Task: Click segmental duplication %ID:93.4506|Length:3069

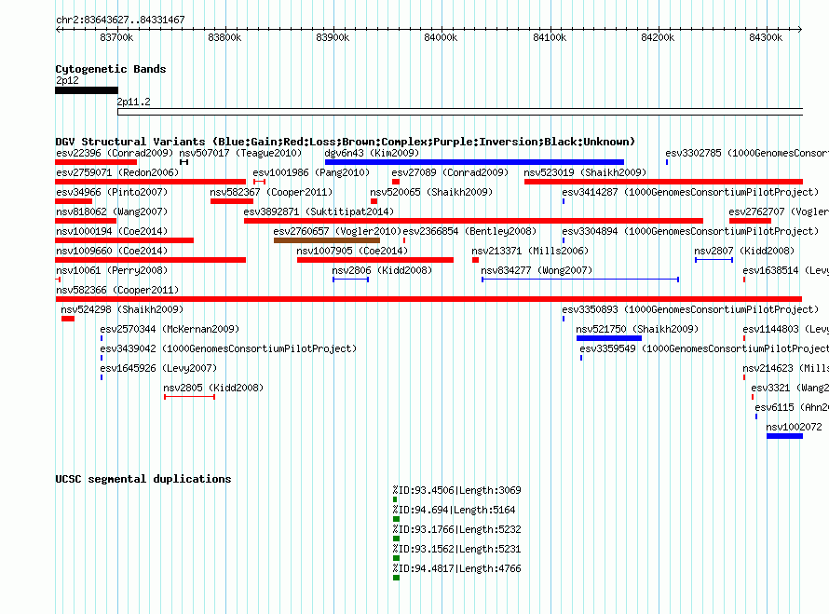Action: coord(456,490)
